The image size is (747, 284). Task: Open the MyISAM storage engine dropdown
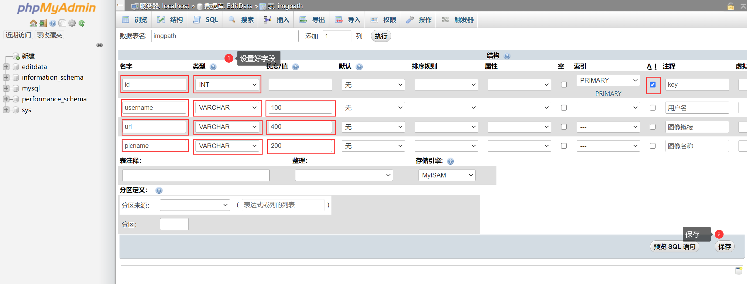click(447, 175)
